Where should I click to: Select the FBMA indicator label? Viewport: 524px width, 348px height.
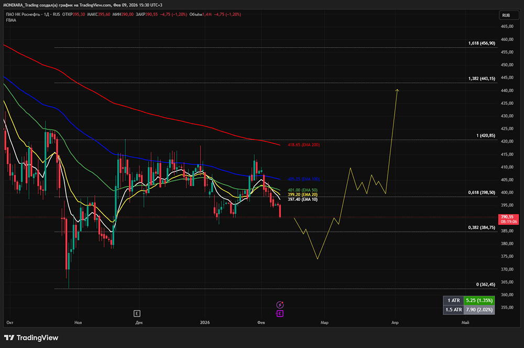(x=11, y=20)
